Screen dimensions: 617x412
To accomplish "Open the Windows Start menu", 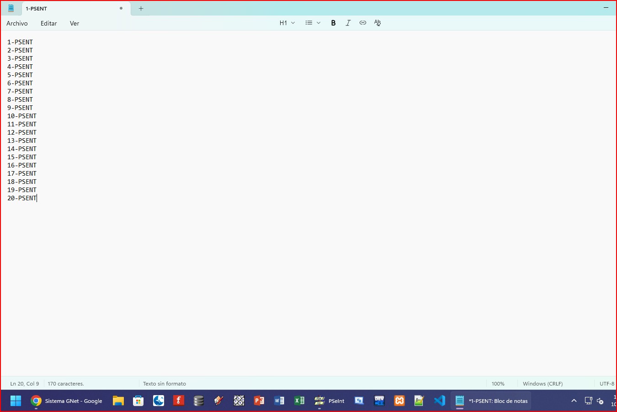I will [16, 401].
